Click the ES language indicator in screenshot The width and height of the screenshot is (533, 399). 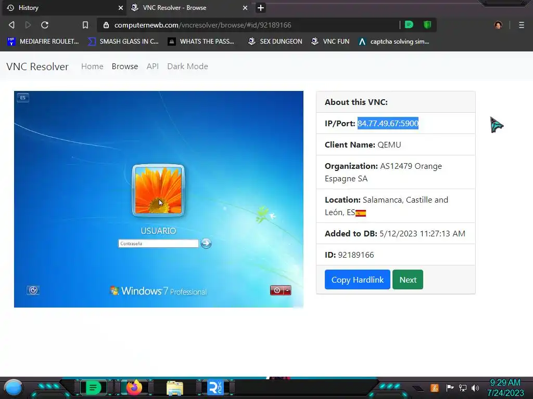click(23, 98)
